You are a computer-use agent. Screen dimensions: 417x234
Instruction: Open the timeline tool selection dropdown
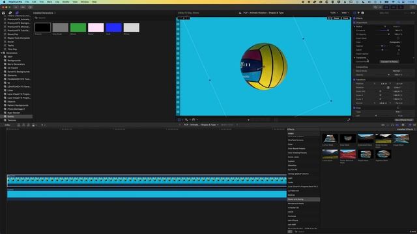click(43, 125)
